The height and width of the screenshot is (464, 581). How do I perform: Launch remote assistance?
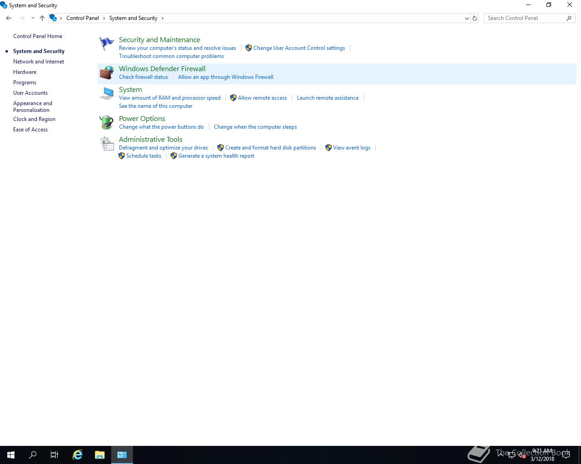(328, 98)
